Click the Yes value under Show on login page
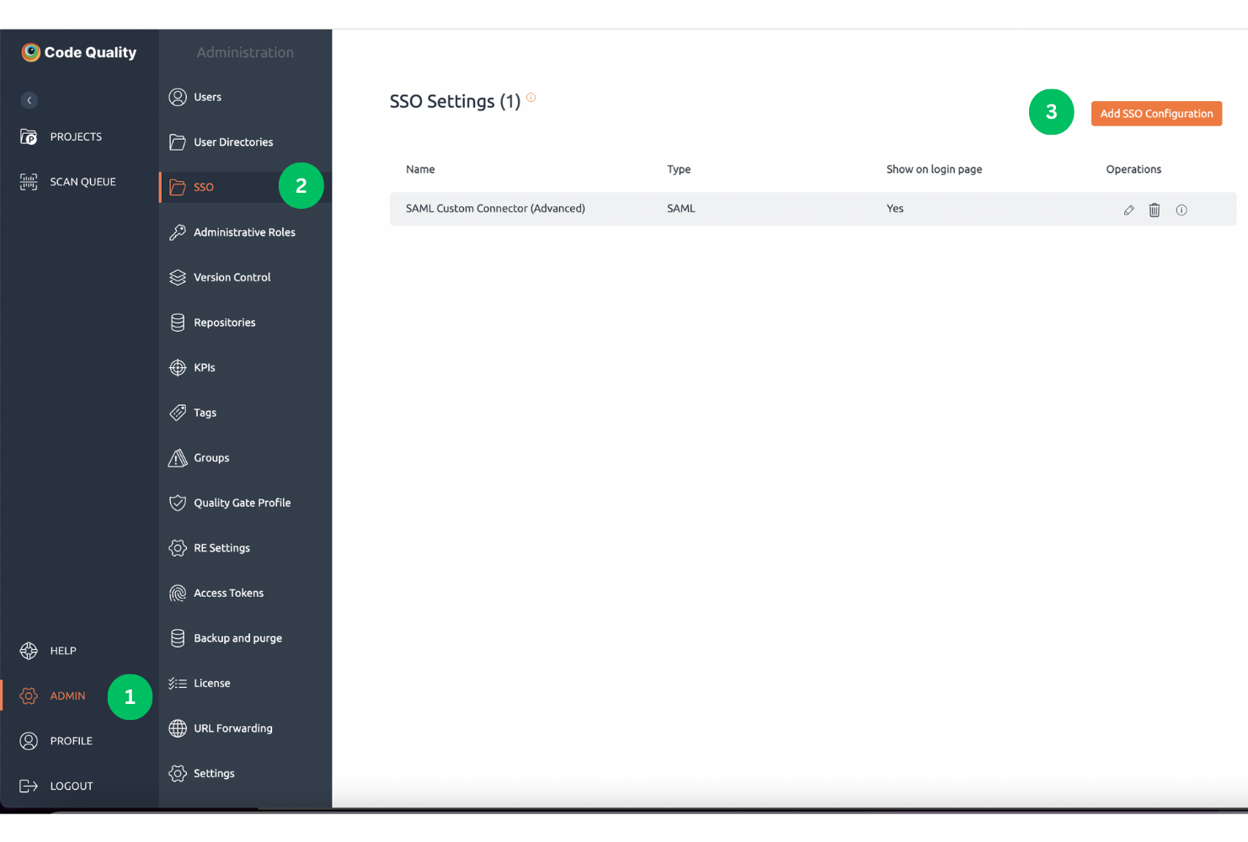This screenshot has height=842, width=1248. tap(895, 208)
